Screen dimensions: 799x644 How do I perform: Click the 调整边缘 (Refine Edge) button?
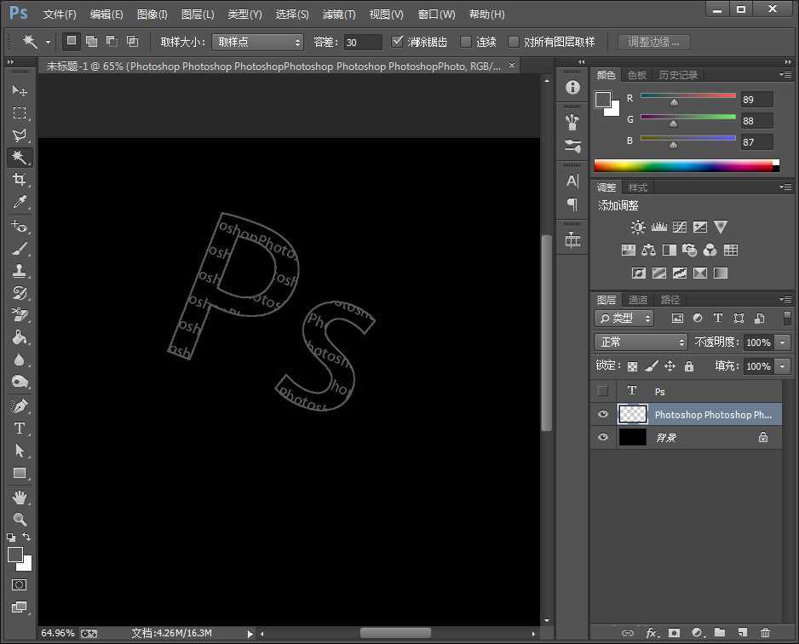[652, 41]
